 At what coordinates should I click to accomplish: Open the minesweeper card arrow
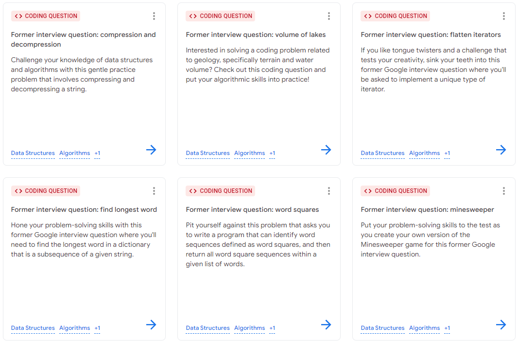(x=501, y=325)
